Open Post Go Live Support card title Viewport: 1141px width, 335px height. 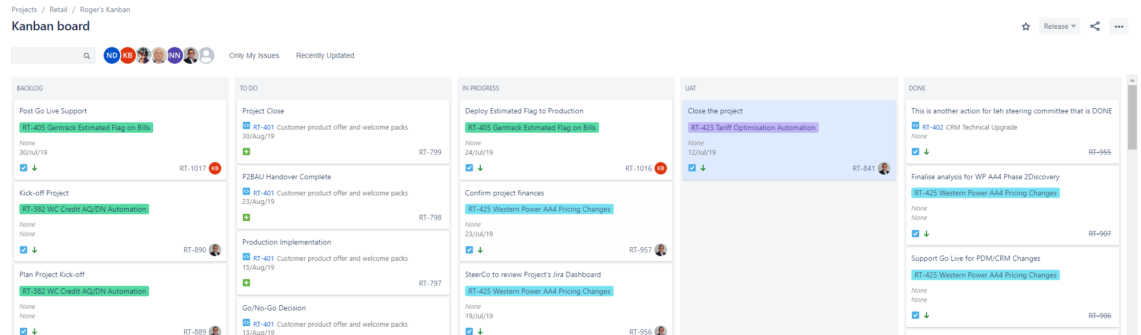(x=53, y=111)
